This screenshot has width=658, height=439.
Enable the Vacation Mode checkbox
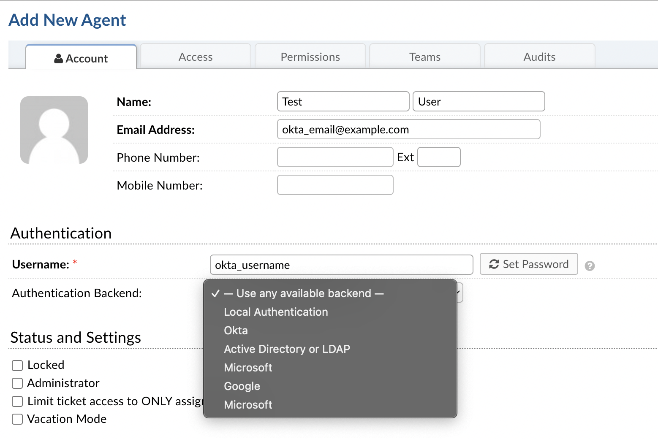(17, 419)
